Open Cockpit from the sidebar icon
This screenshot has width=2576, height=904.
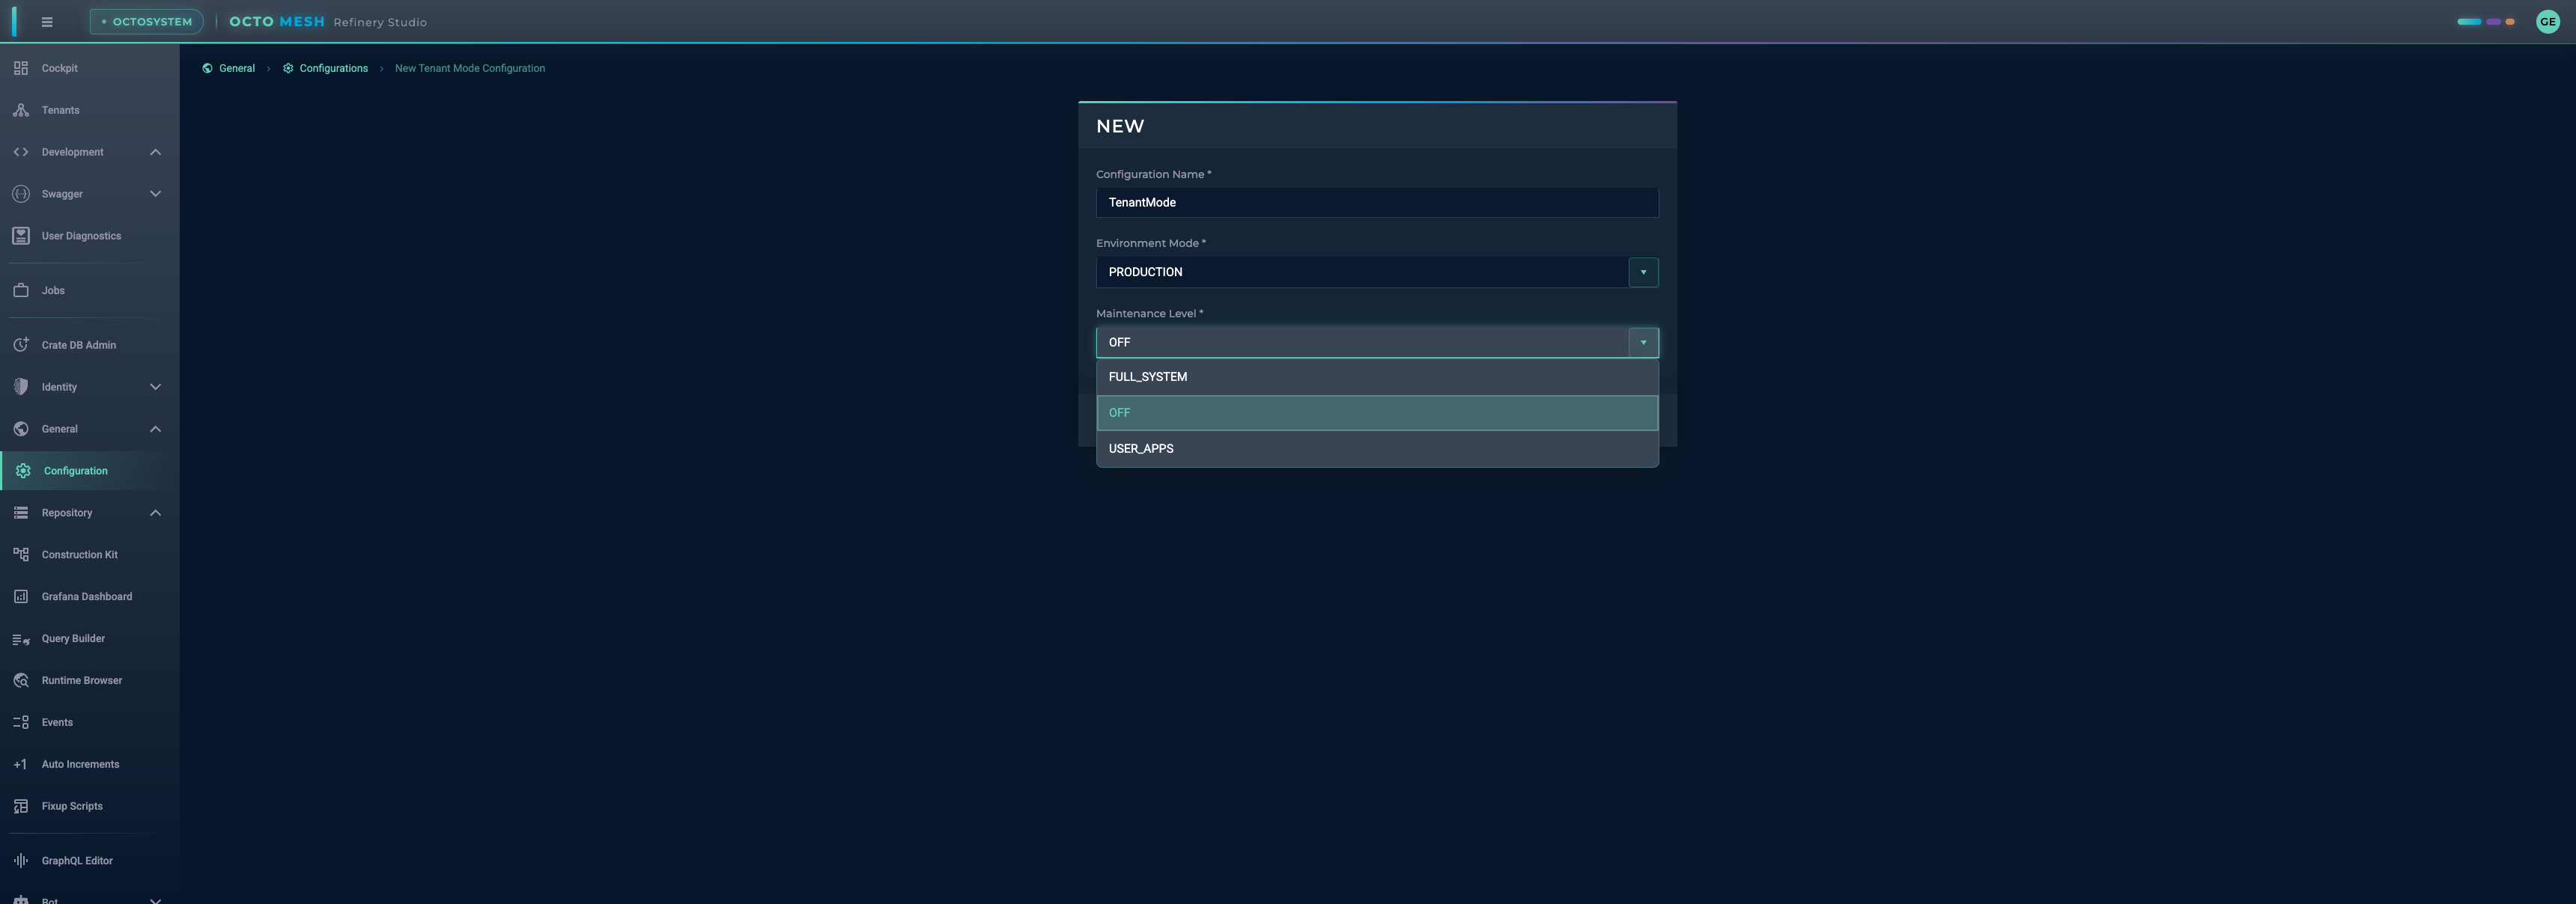click(21, 68)
